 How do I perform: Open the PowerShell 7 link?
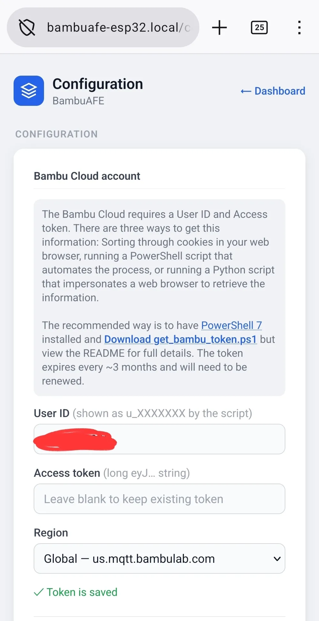(232, 325)
